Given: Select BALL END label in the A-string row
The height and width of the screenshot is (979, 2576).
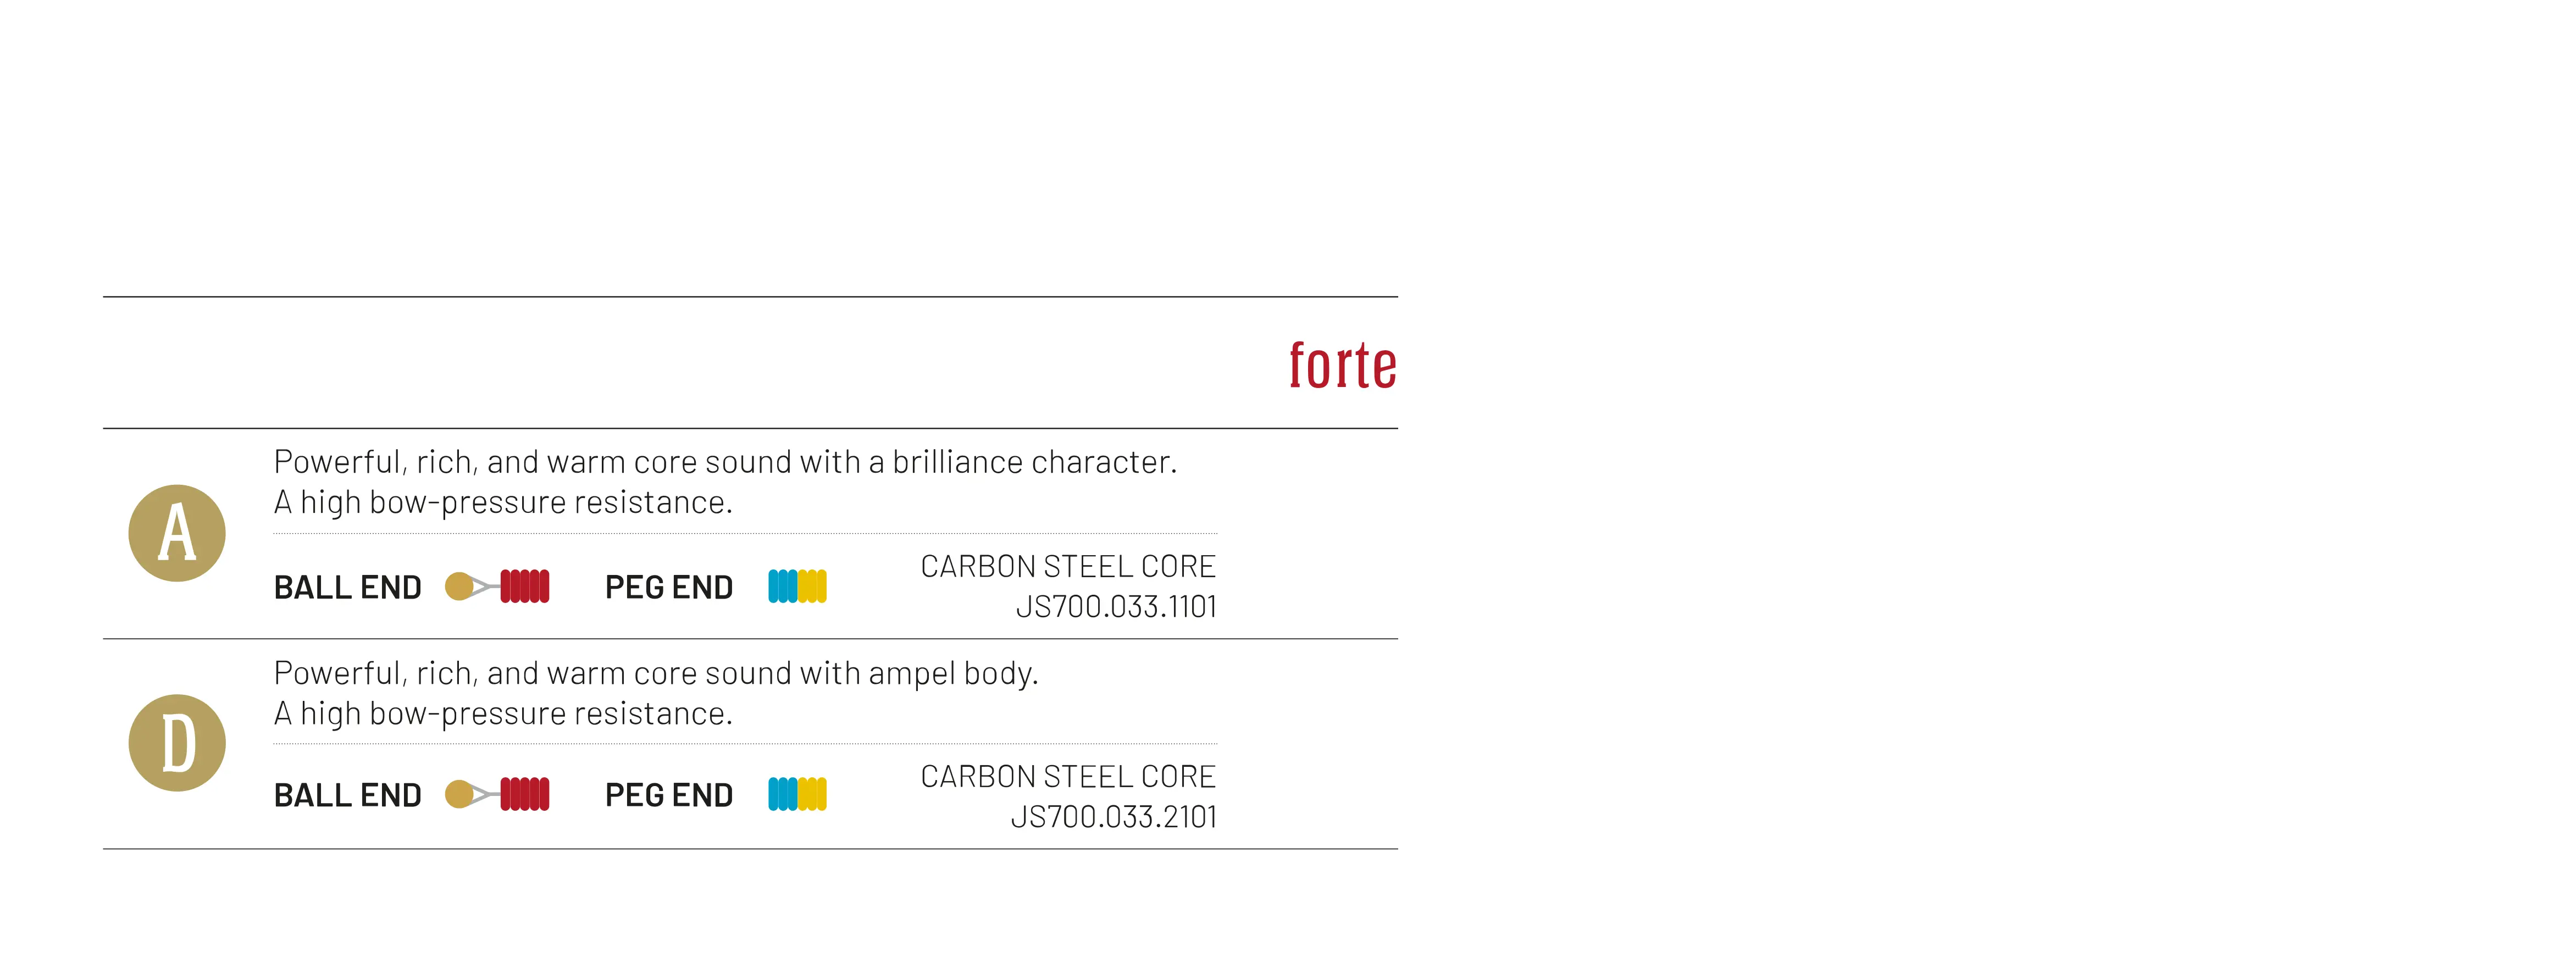Looking at the screenshot, I should coord(347,588).
